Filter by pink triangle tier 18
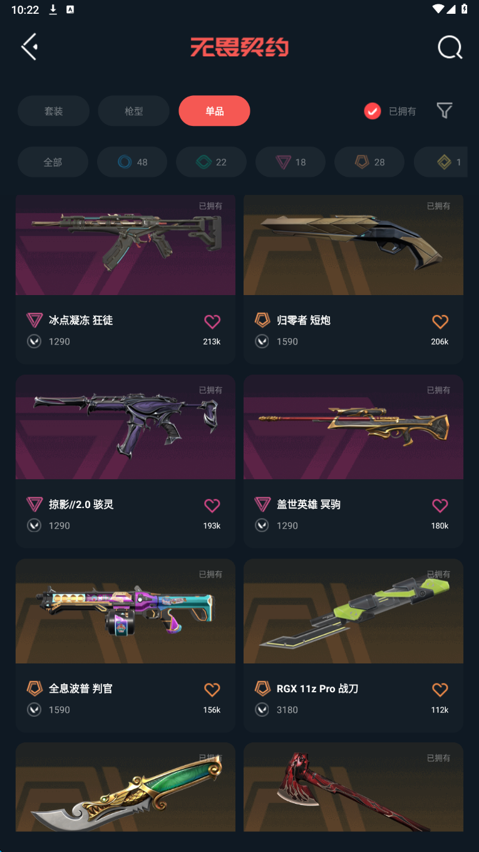Screen dimensions: 479x852 (291, 162)
